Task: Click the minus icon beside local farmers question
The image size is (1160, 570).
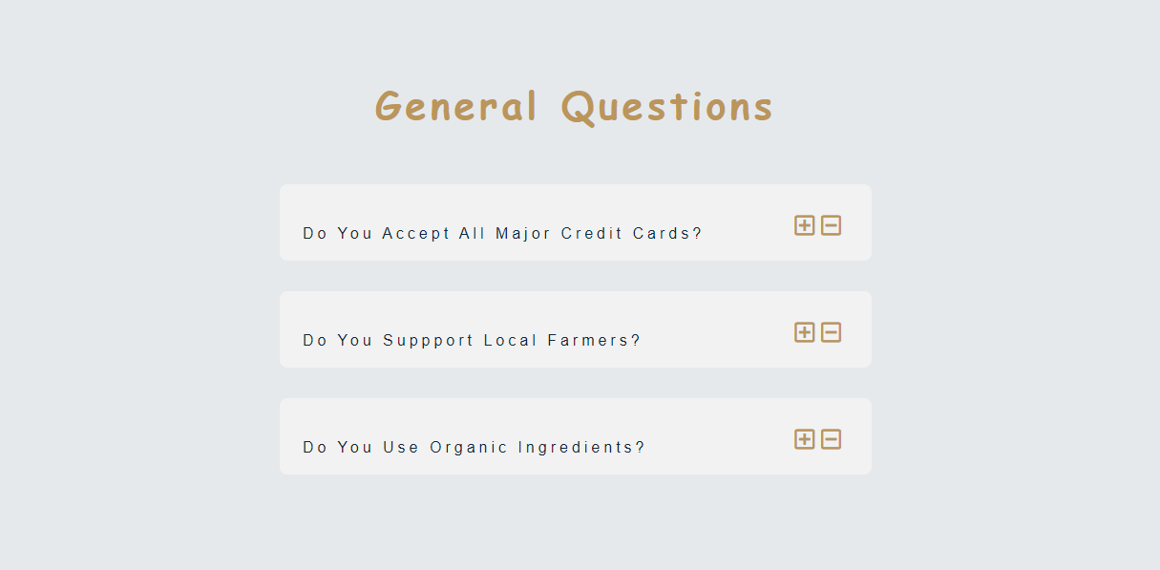Action: click(x=832, y=332)
